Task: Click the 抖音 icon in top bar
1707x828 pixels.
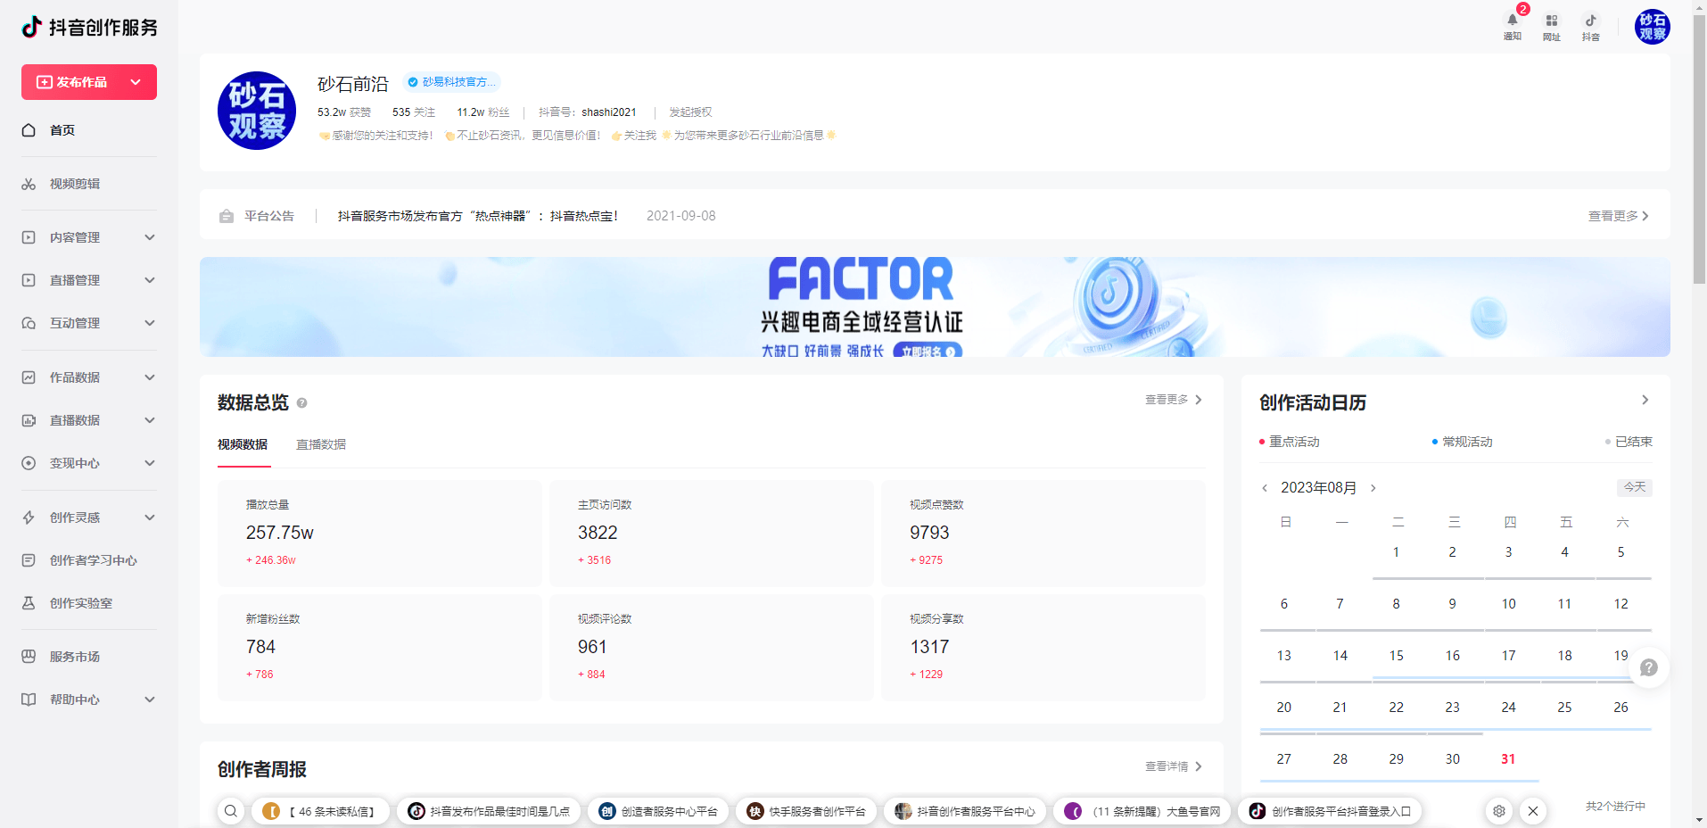Action: (1590, 21)
